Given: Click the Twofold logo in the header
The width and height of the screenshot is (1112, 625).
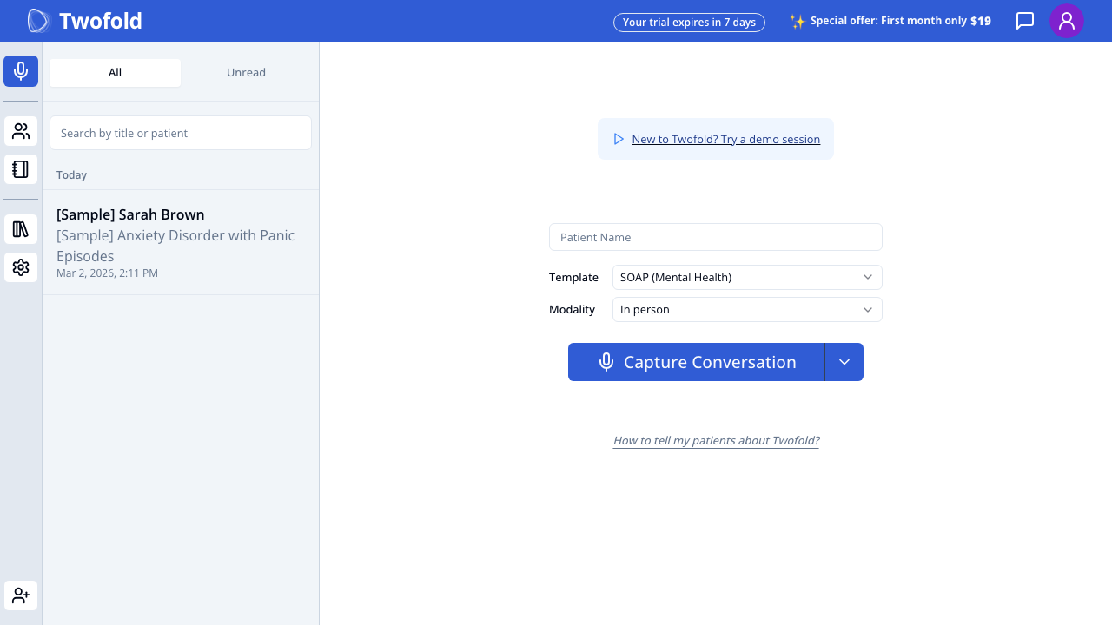Looking at the screenshot, I should coord(85,21).
